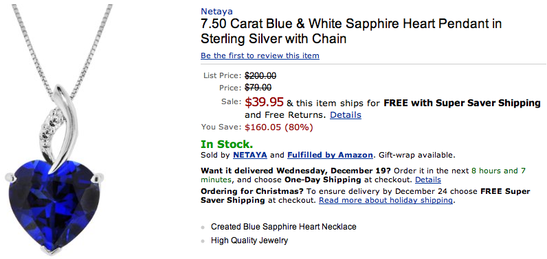Click the 'High Quality Jewelry' bullet

(x=249, y=241)
